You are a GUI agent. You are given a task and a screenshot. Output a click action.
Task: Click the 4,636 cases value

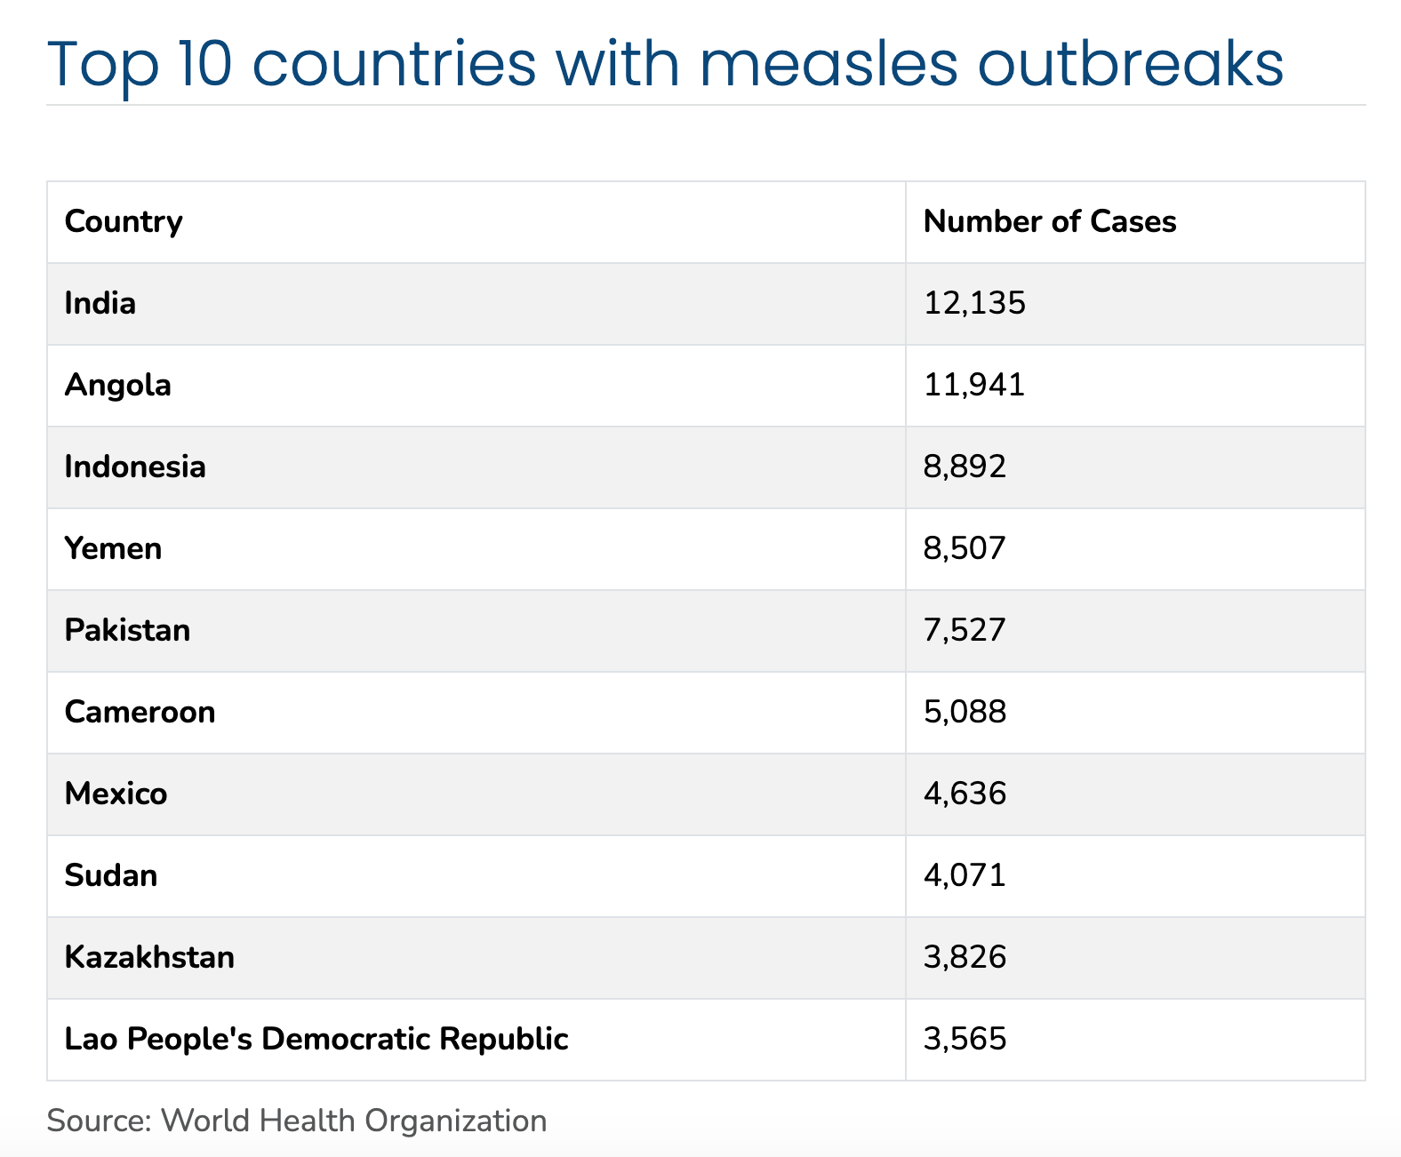point(965,794)
